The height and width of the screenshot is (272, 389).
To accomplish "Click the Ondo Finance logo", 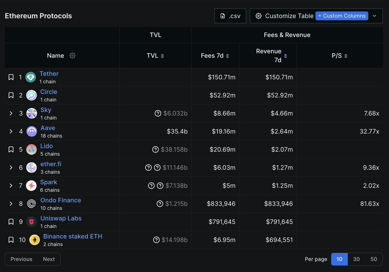I will pyautogui.click(x=31, y=204).
